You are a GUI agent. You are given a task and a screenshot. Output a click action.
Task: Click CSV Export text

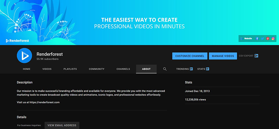pyautogui.click(x=246, y=56)
